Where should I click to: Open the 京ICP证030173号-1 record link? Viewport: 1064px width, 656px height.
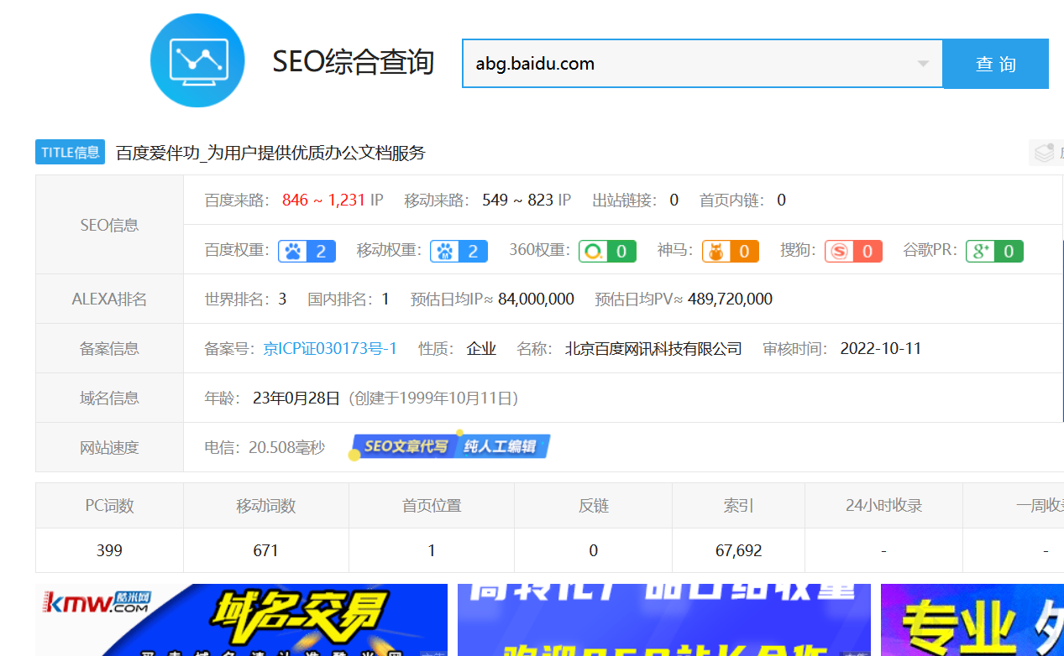pos(330,348)
